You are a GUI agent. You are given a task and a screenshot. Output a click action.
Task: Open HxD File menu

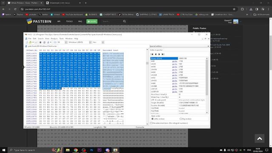[30, 39]
